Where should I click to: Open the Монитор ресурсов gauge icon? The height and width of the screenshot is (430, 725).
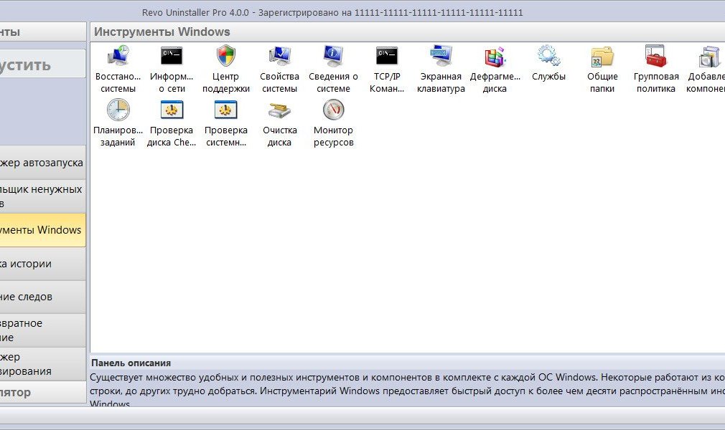[x=333, y=110]
